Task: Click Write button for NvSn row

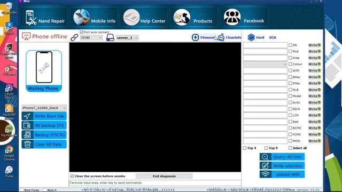Action: (x=314, y=102)
